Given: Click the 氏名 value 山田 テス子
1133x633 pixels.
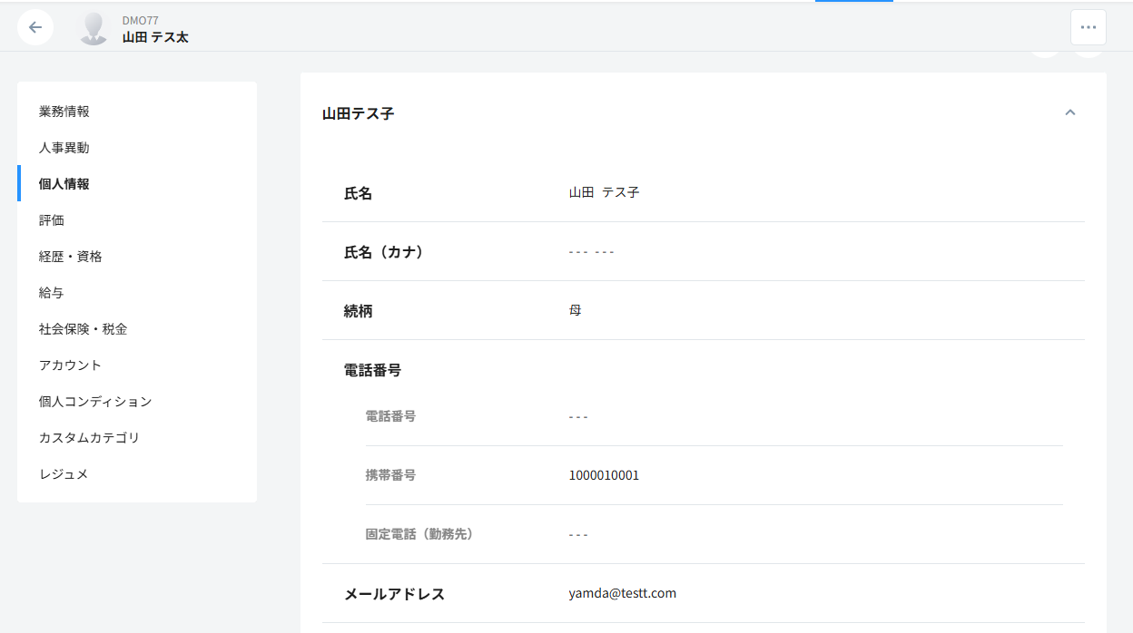Looking at the screenshot, I should 604,192.
